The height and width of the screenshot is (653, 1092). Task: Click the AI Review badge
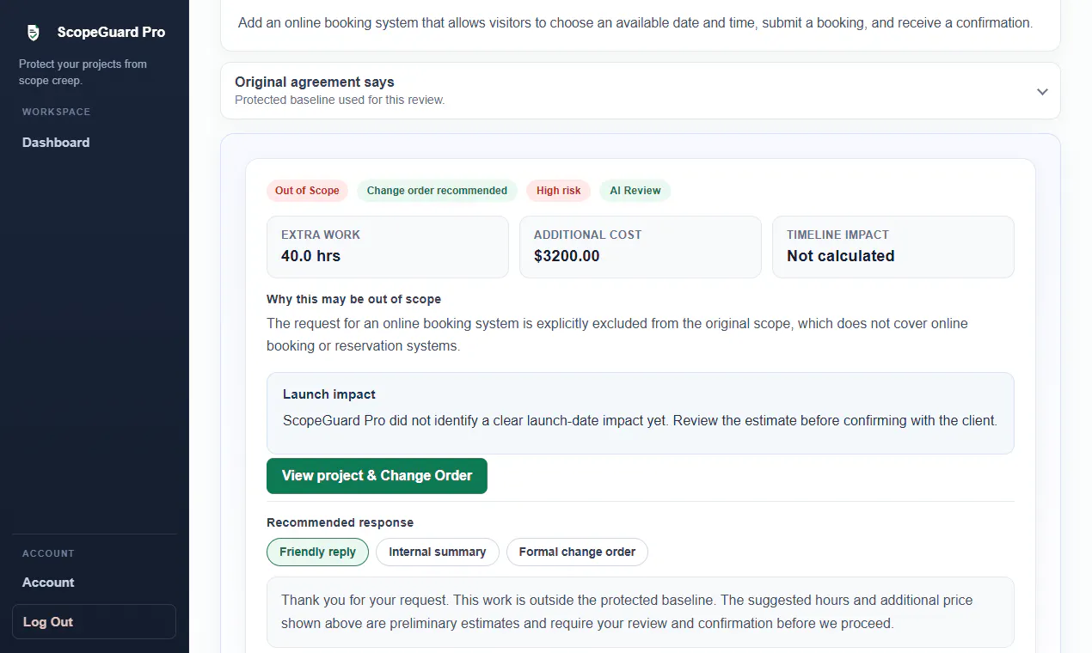coord(635,191)
